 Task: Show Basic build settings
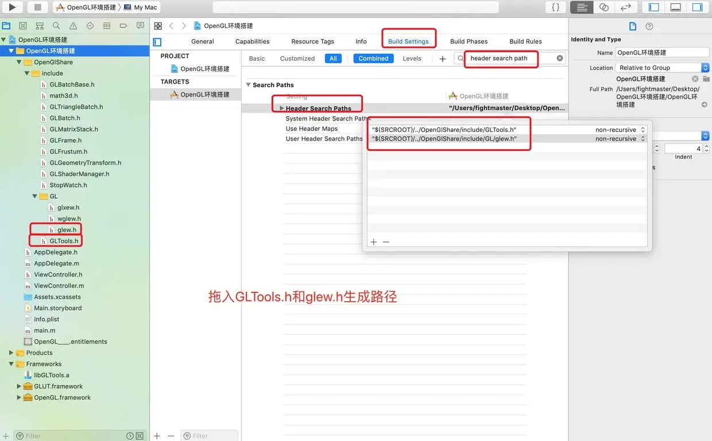pos(257,58)
